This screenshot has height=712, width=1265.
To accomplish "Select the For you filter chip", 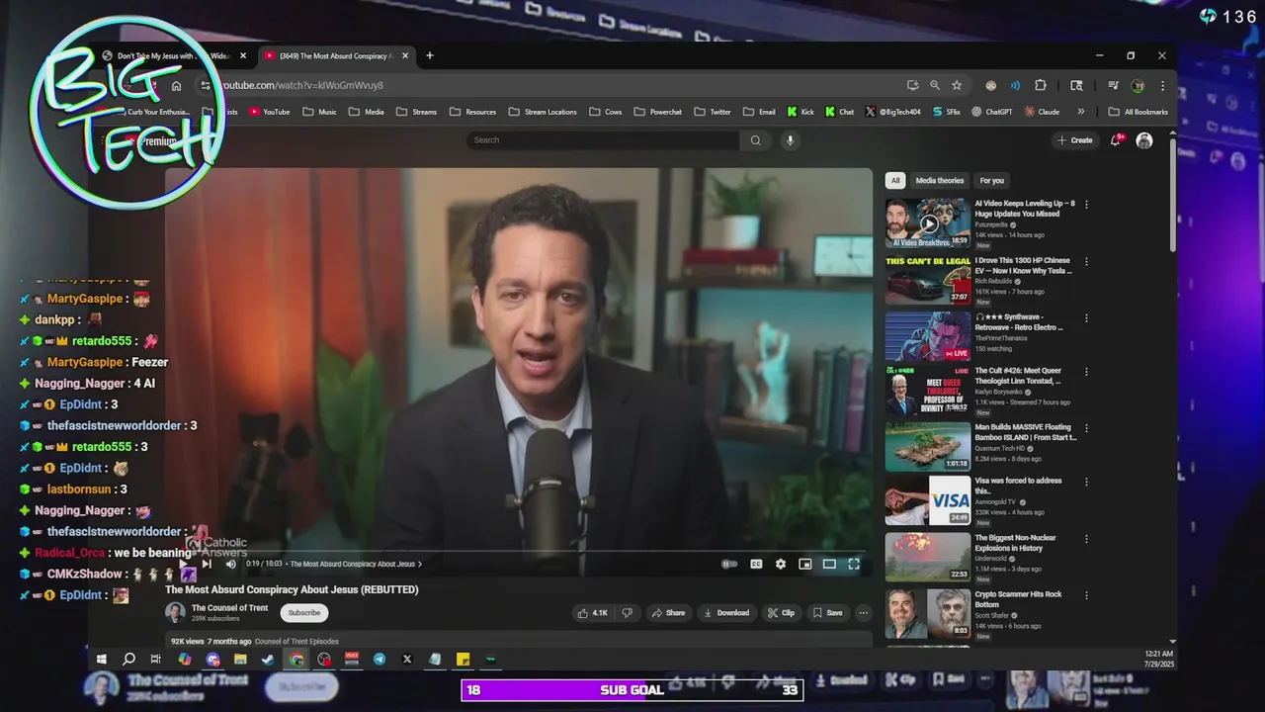I will [991, 181].
